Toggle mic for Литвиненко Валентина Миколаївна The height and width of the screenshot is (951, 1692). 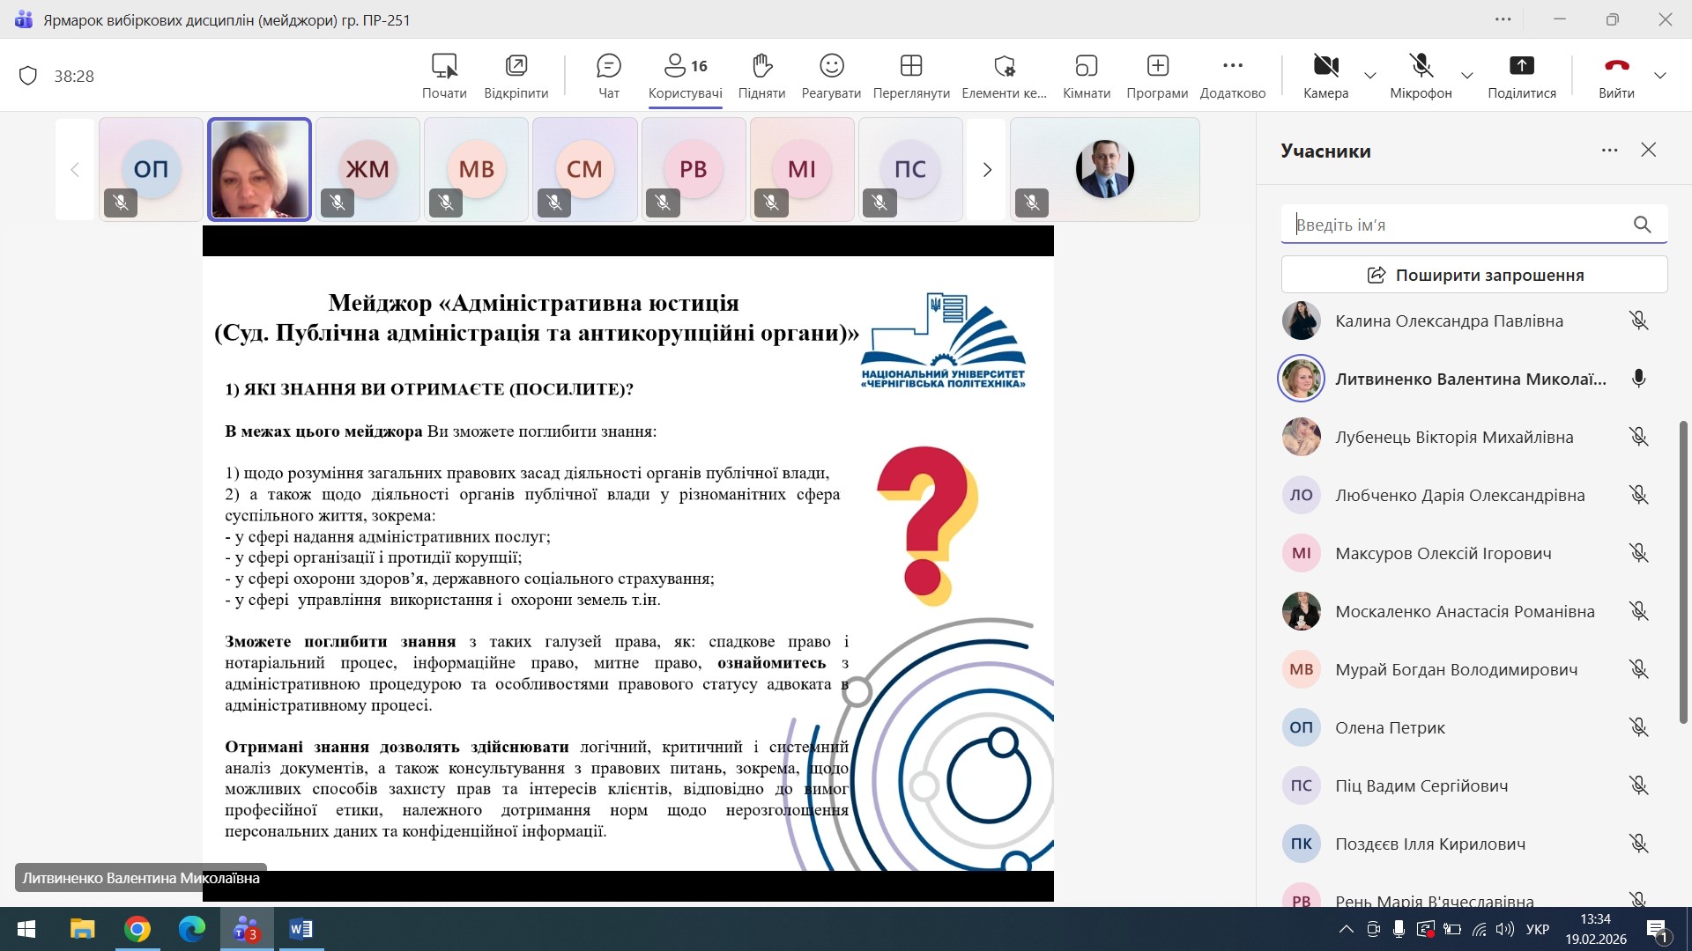1638,379
